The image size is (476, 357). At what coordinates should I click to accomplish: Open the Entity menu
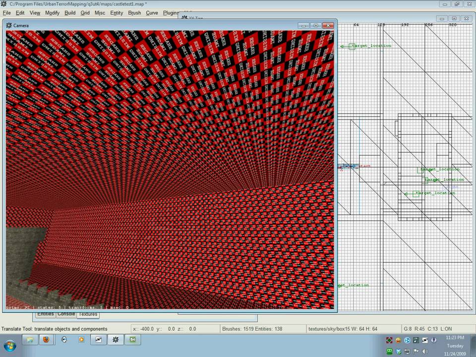[x=117, y=13]
